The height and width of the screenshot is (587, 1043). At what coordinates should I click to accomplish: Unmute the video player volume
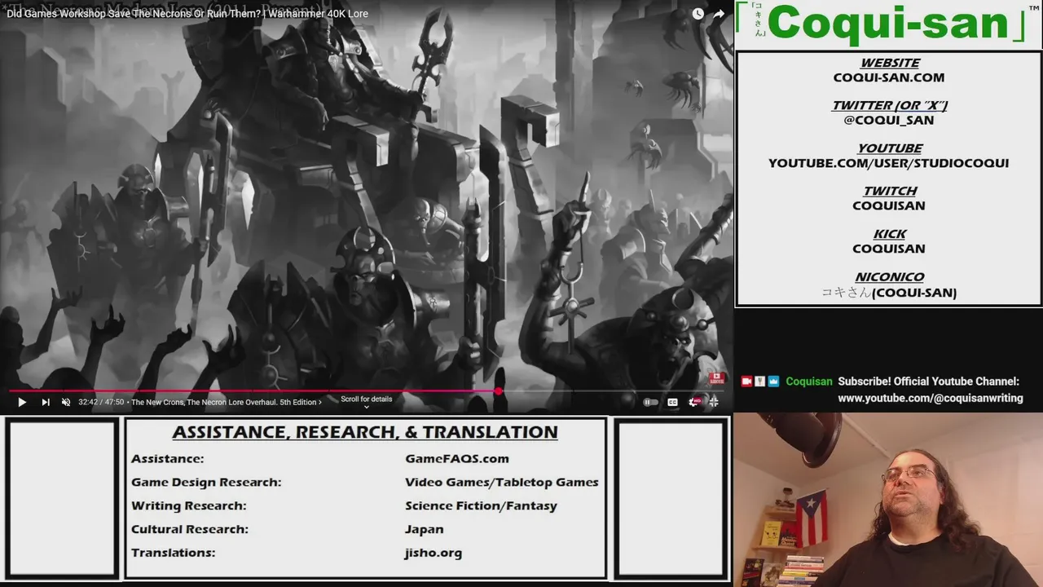coord(66,402)
